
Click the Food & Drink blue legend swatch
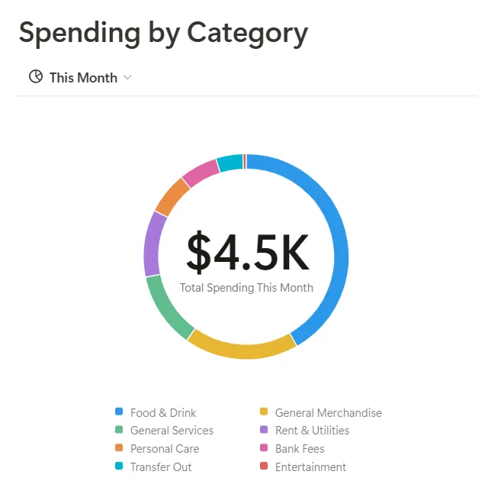(x=119, y=412)
